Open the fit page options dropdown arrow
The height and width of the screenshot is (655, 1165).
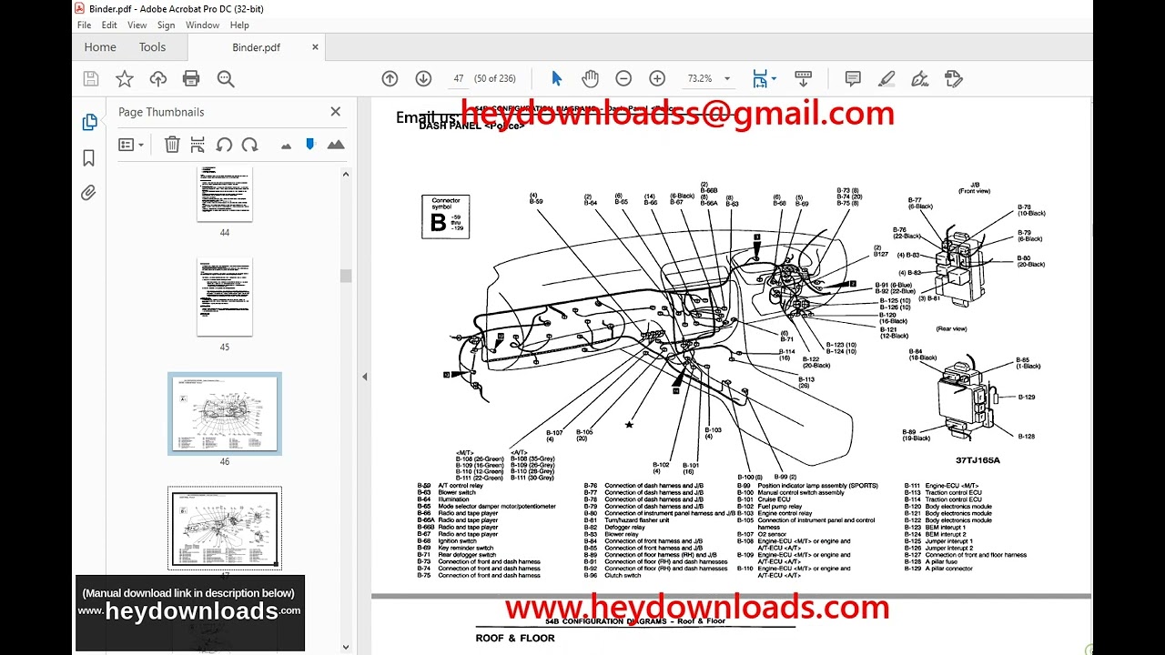774,79
